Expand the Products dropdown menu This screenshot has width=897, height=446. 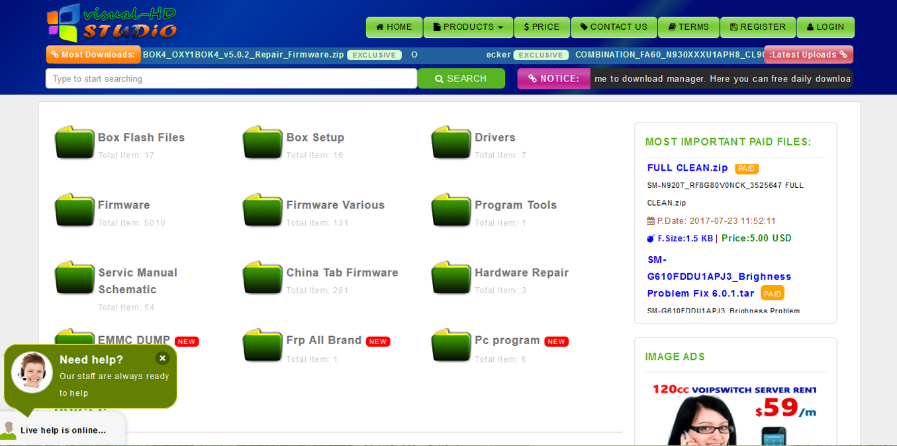click(x=468, y=27)
